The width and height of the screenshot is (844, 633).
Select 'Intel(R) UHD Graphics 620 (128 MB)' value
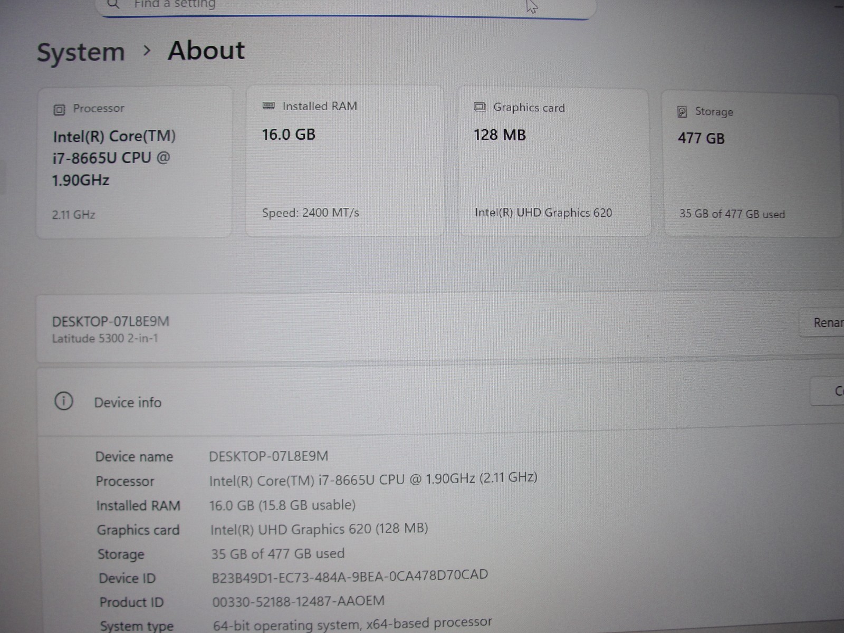pyautogui.click(x=319, y=529)
